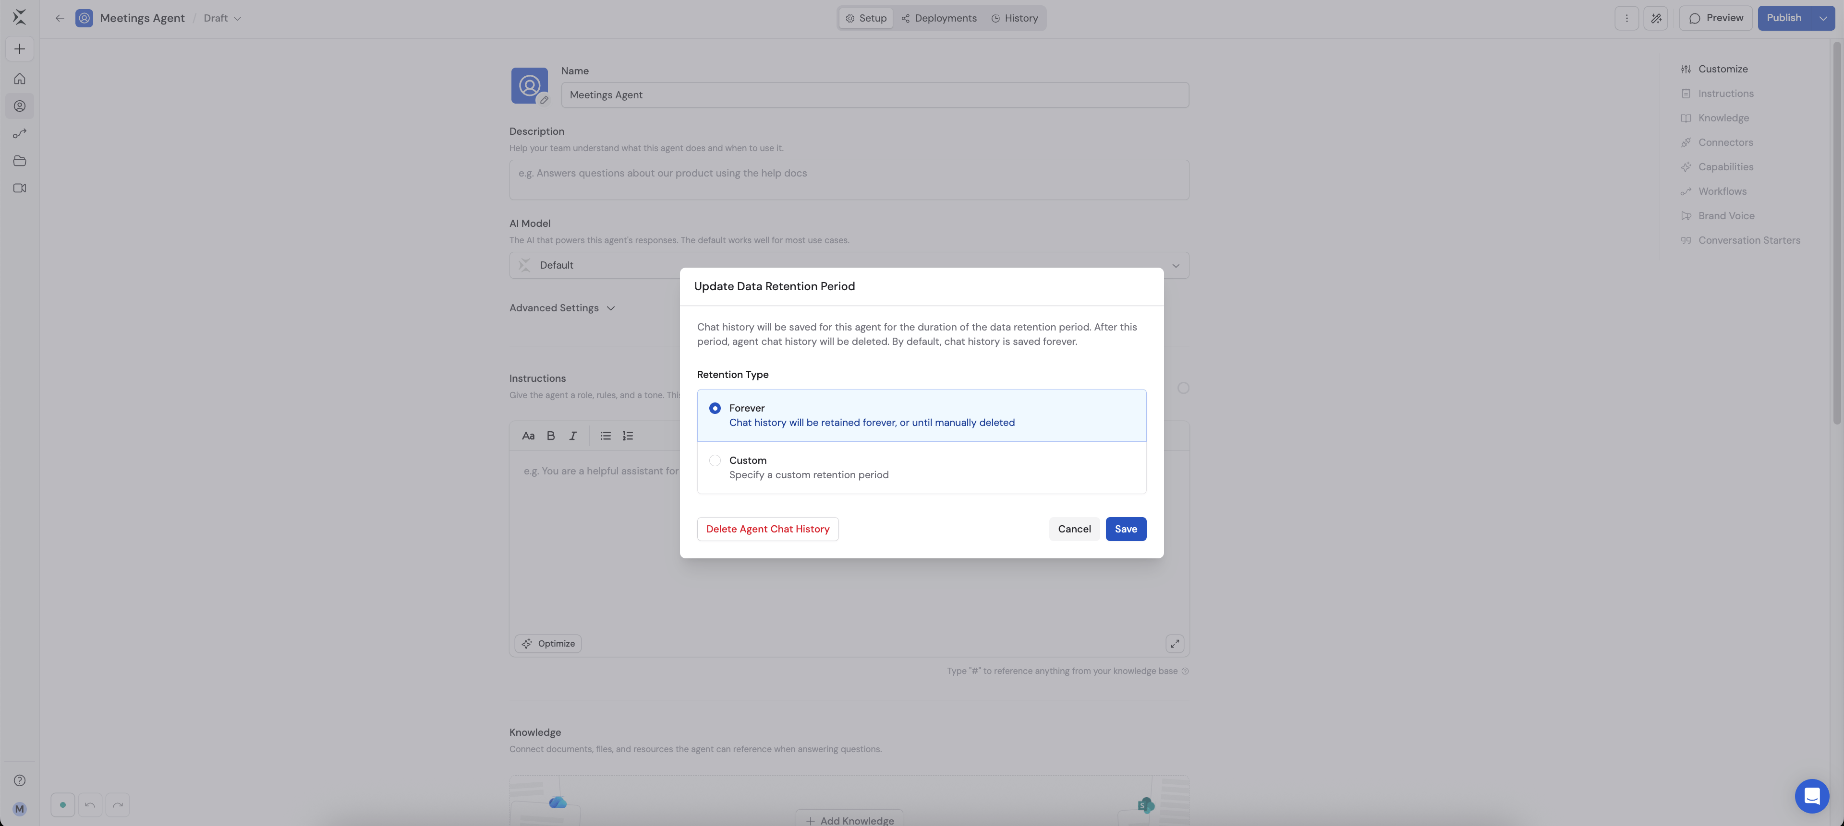The width and height of the screenshot is (1844, 826).
Task: Click the Publish button
Action: [x=1784, y=18]
